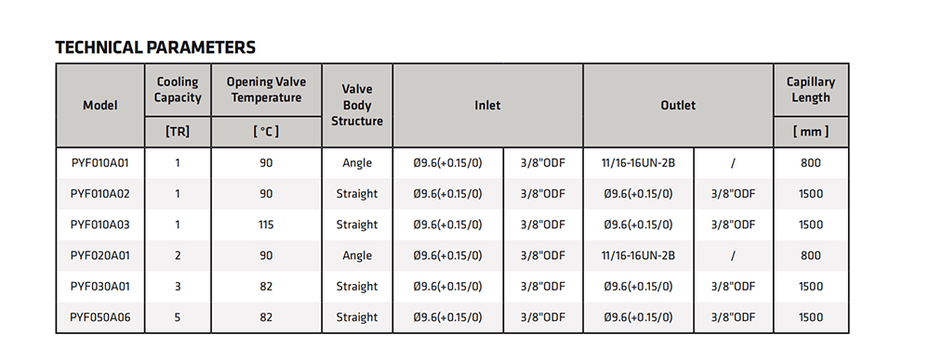
Task: Click the PYF030A01 model cell
Action: pyautogui.click(x=100, y=287)
